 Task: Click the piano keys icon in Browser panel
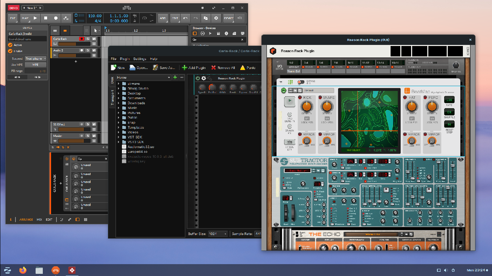218,33
